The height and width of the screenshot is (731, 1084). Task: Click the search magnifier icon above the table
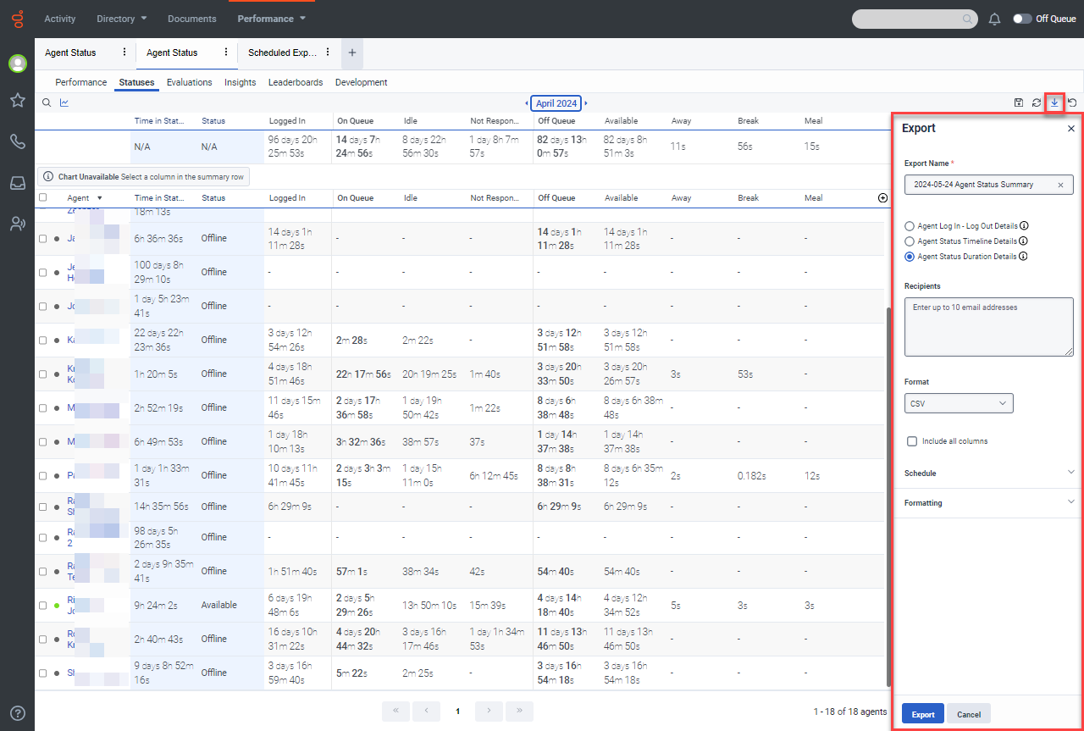47,102
